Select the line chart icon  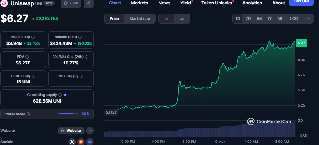[x=166, y=19]
